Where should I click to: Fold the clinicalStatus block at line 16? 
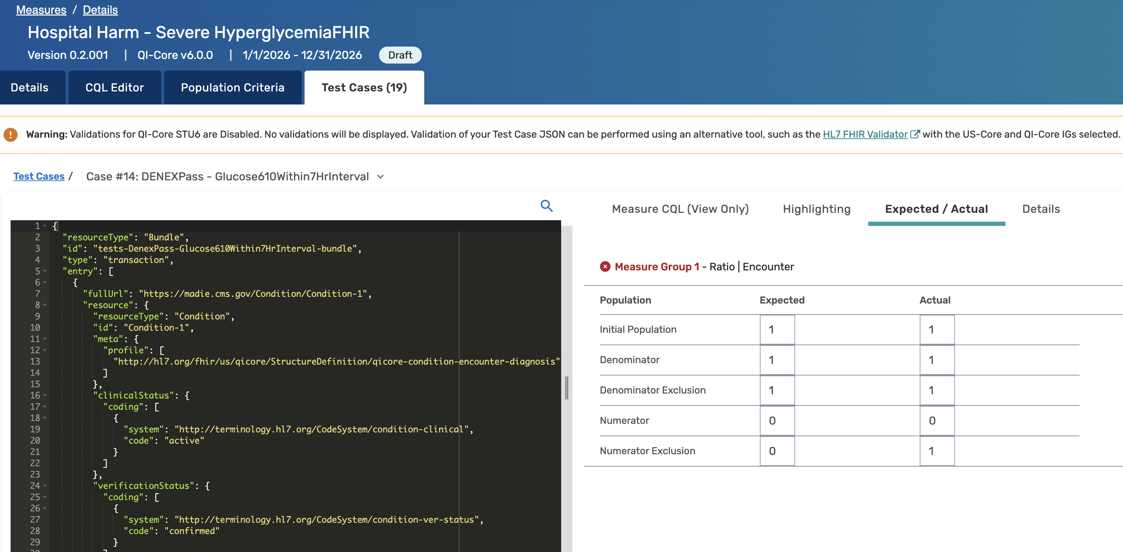[x=45, y=395]
